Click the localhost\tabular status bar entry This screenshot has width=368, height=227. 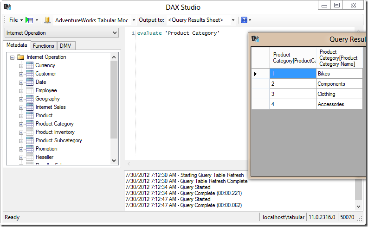coord(283,217)
